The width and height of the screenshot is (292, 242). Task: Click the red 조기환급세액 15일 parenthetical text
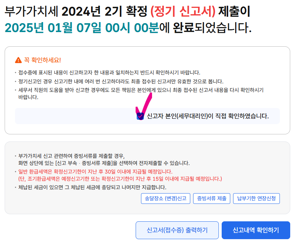click(120, 179)
